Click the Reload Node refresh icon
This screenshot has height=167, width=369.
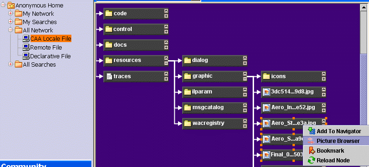tap(312, 161)
